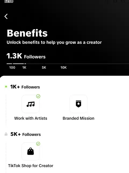Select the TikTok Shop for Creator label
This screenshot has height=173, width=129.
(x=31, y=166)
